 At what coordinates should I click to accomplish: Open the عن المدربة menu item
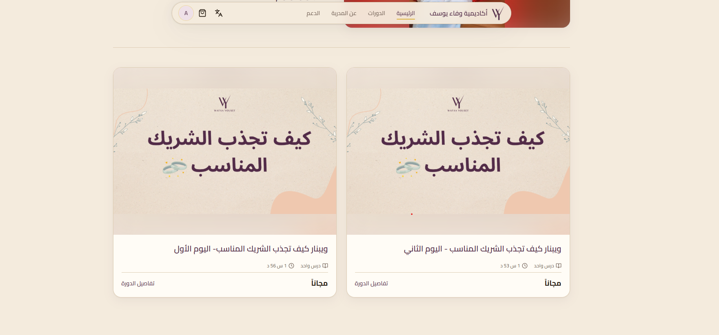point(344,13)
